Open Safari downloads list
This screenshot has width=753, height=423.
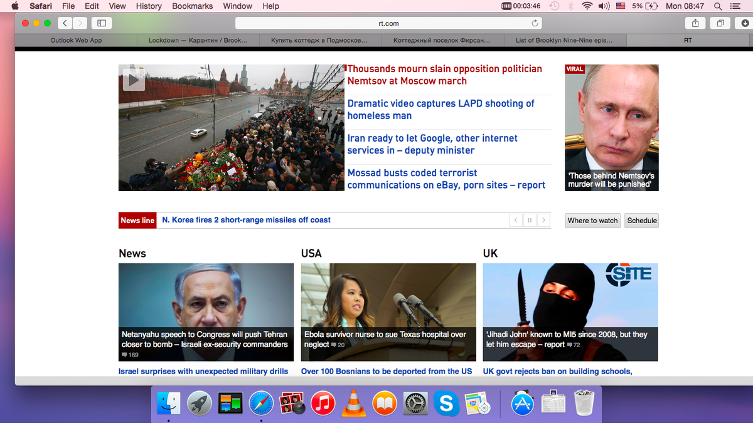[745, 23]
